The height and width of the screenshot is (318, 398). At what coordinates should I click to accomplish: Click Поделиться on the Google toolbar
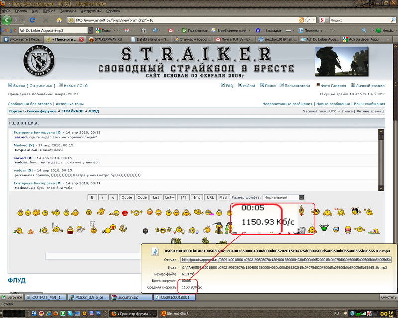195,30
